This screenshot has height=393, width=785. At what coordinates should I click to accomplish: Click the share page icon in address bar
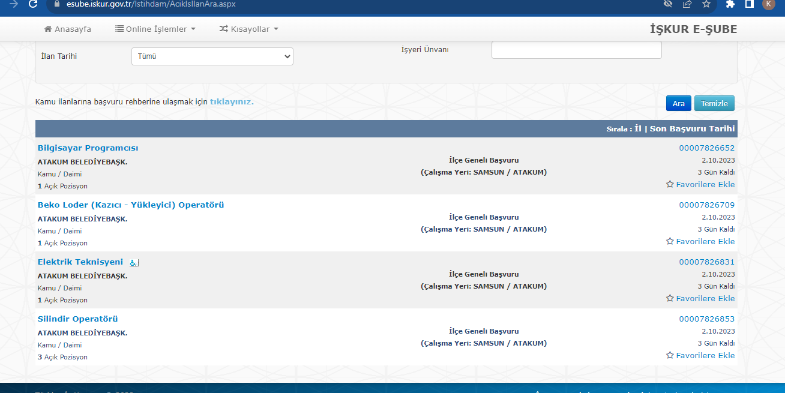click(687, 4)
